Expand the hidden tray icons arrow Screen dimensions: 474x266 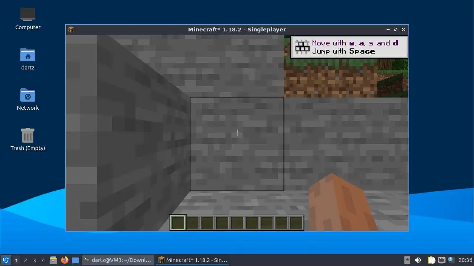pyautogui.click(x=407, y=260)
